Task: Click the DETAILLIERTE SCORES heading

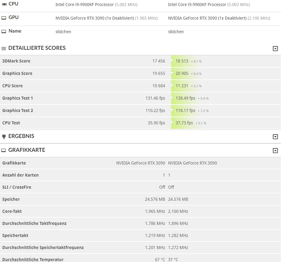Action: click(x=37, y=48)
